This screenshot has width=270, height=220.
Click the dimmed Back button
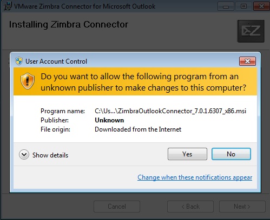(190, 207)
